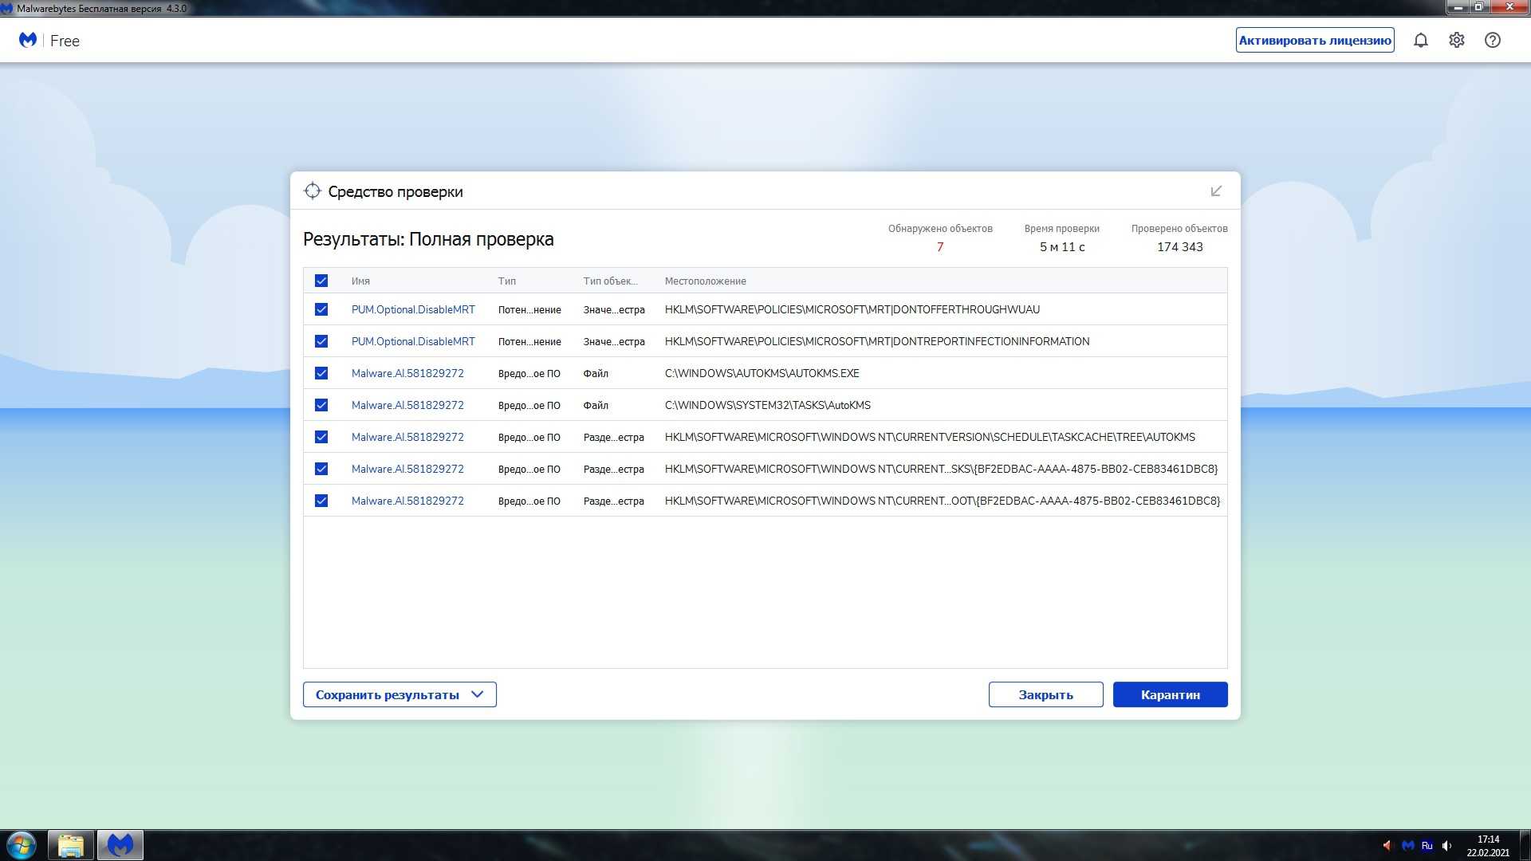Click the Файл type cell for AUTOKMS.EXE
Image resolution: width=1531 pixels, height=861 pixels.
[x=596, y=373]
